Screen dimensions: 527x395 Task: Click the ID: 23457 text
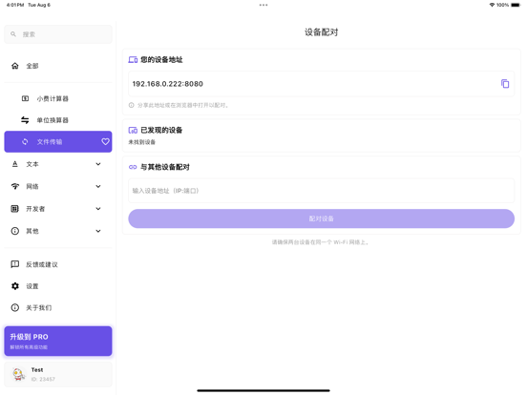pos(43,379)
